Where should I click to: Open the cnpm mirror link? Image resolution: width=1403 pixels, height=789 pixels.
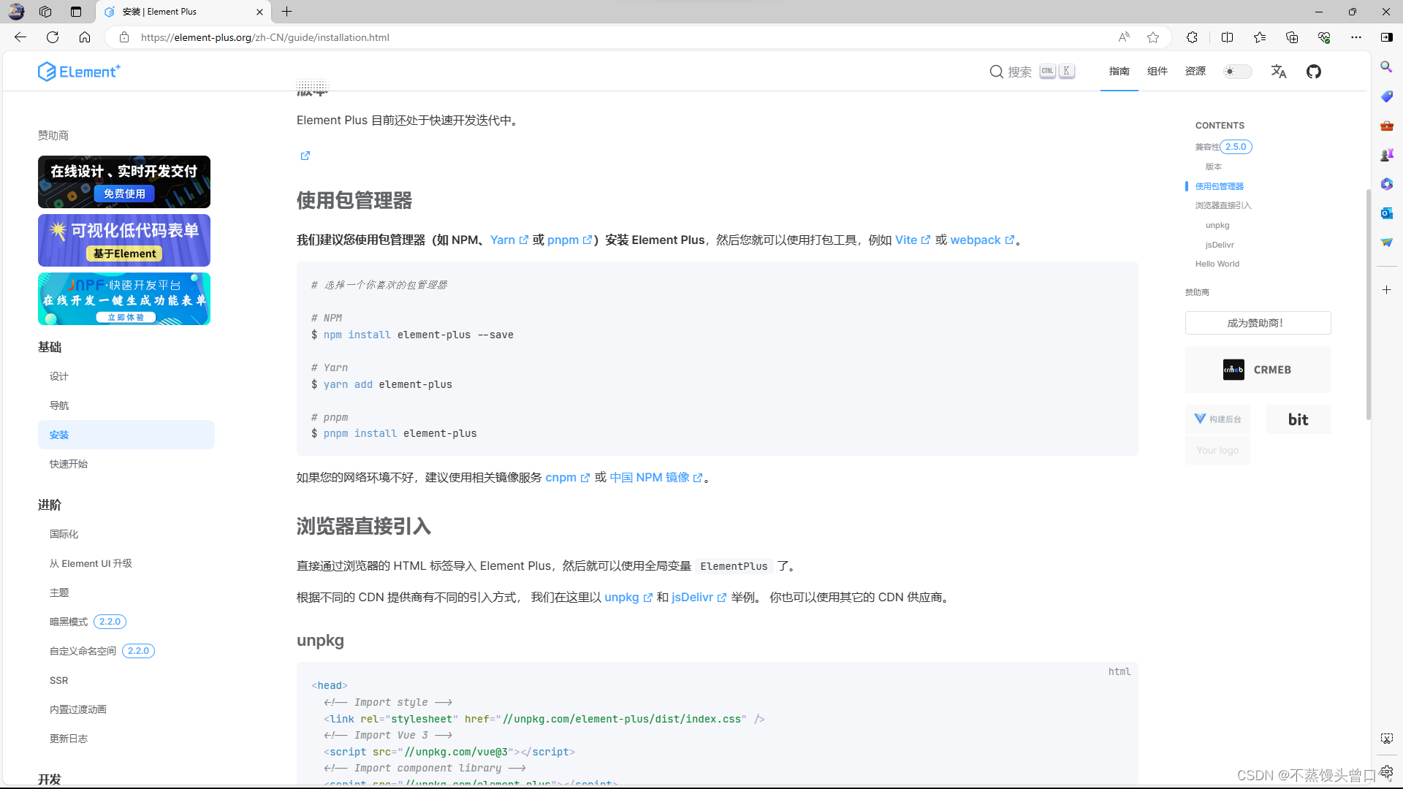click(567, 477)
